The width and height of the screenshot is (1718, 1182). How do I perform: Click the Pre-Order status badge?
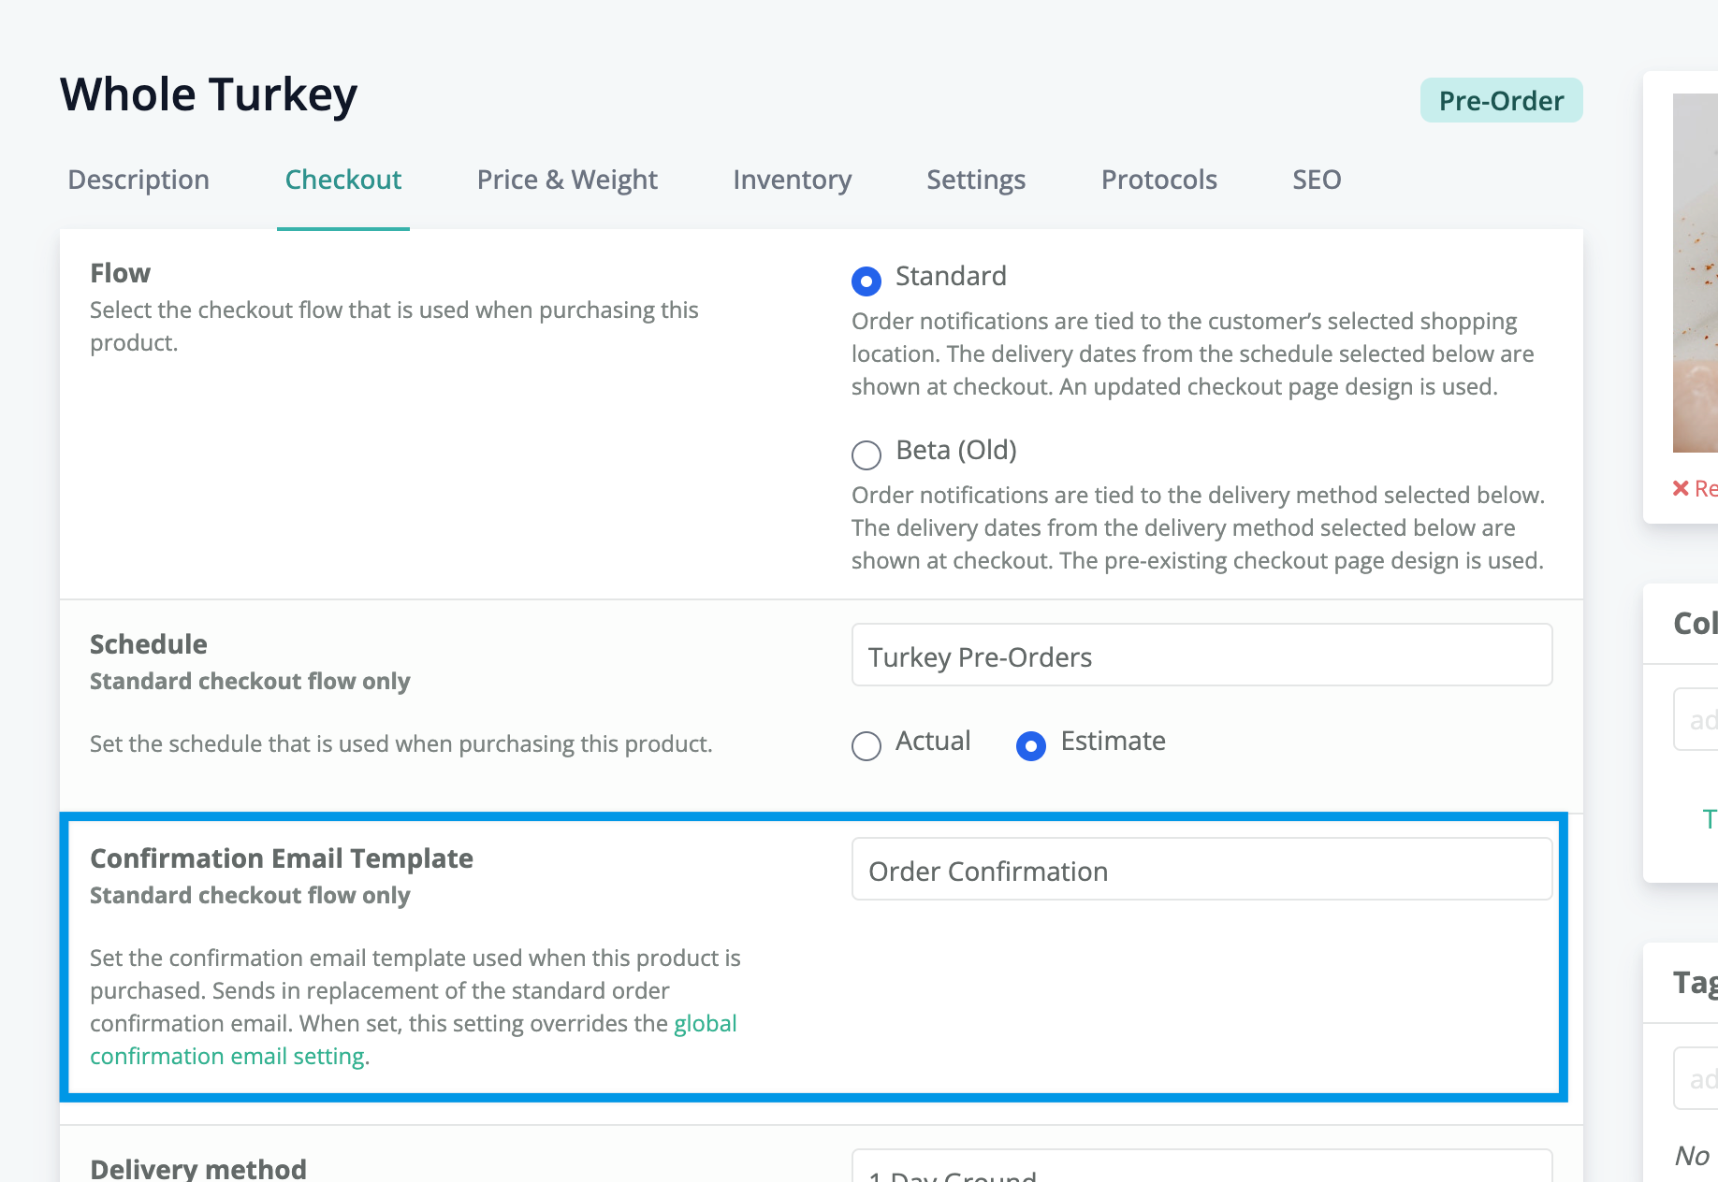pyautogui.click(x=1501, y=100)
